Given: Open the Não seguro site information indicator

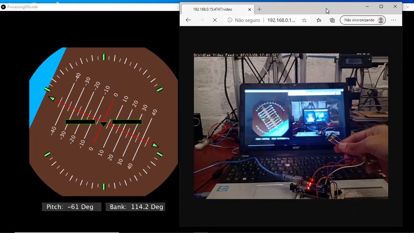Looking at the screenshot, I should (244, 20).
